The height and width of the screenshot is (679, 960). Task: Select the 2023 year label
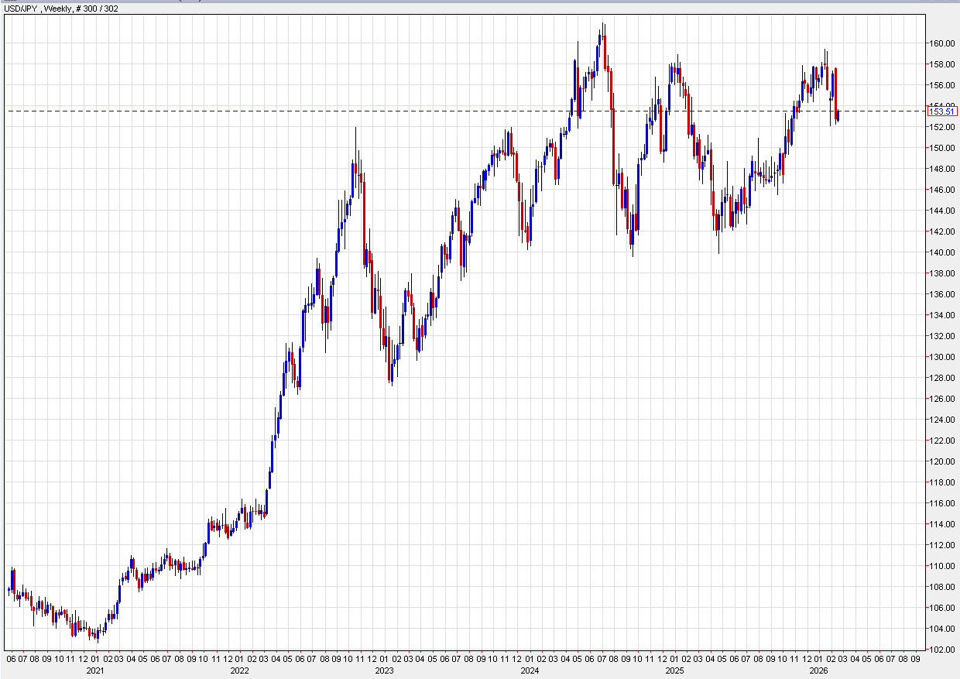click(382, 672)
